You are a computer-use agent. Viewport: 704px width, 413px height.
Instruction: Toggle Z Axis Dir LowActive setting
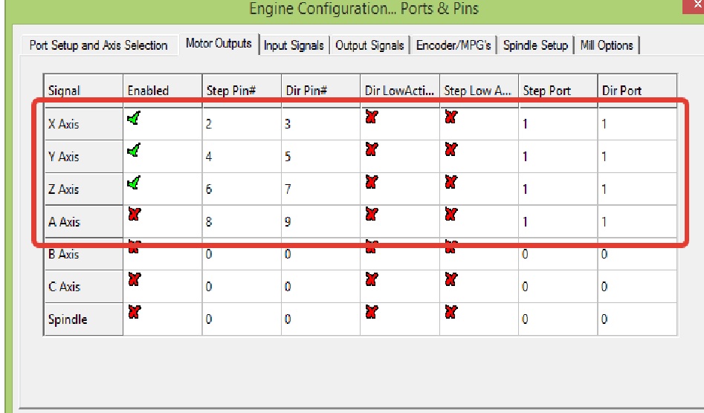[371, 183]
